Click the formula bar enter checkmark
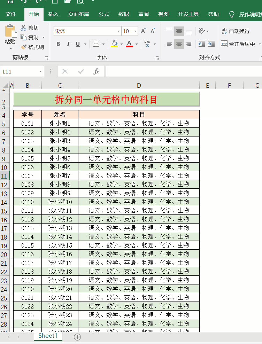 [x=81, y=71]
